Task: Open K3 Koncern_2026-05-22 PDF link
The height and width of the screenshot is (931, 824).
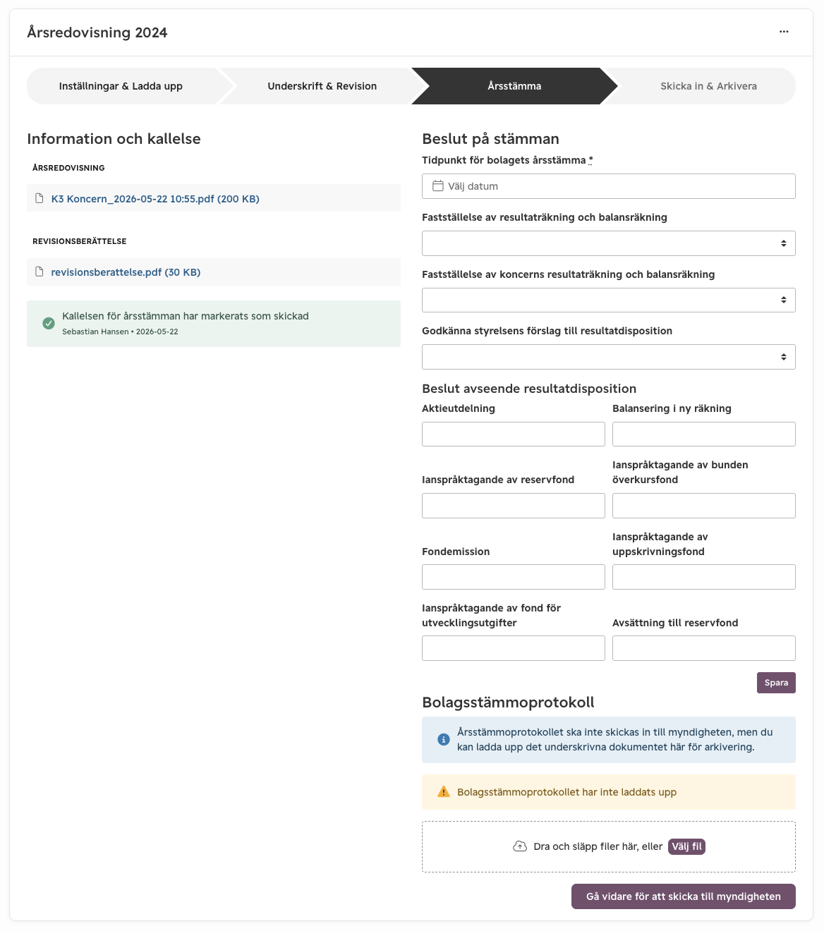Action: 155,199
